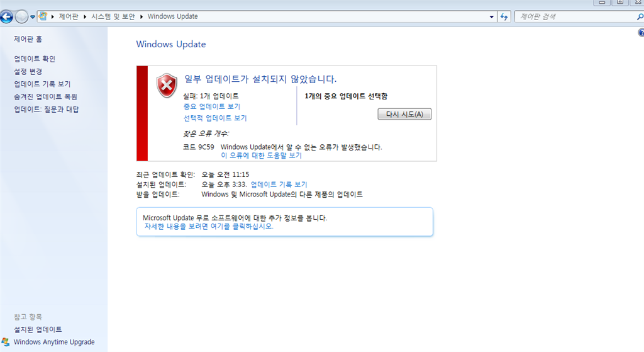Open 업데이트 기록 보기 in sidebar
Image resolution: width=644 pixels, height=352 pixels.
(42, 84)
